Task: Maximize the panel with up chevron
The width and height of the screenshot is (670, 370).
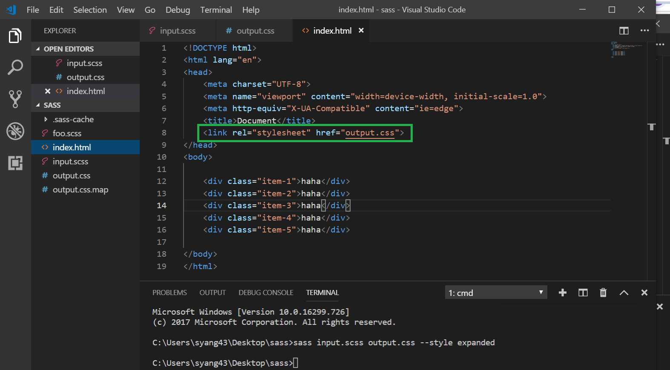Action: pos(624,293)
